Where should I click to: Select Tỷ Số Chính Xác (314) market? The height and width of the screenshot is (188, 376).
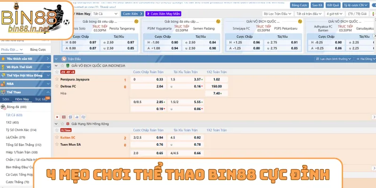tap(21, 130)
